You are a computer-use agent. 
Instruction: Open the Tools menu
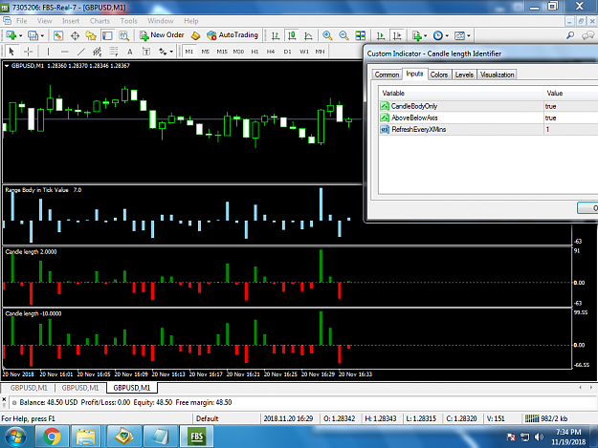(128, 21)
